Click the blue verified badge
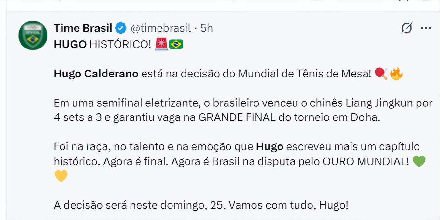The width and height of the screenshot is (440, 220). pos(121,28)
